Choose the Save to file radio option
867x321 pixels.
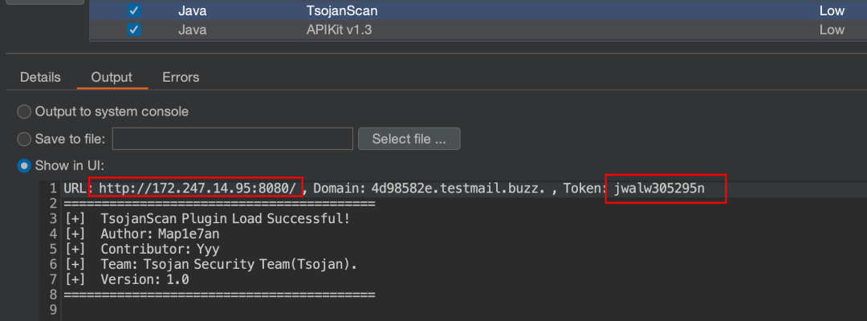24,139
